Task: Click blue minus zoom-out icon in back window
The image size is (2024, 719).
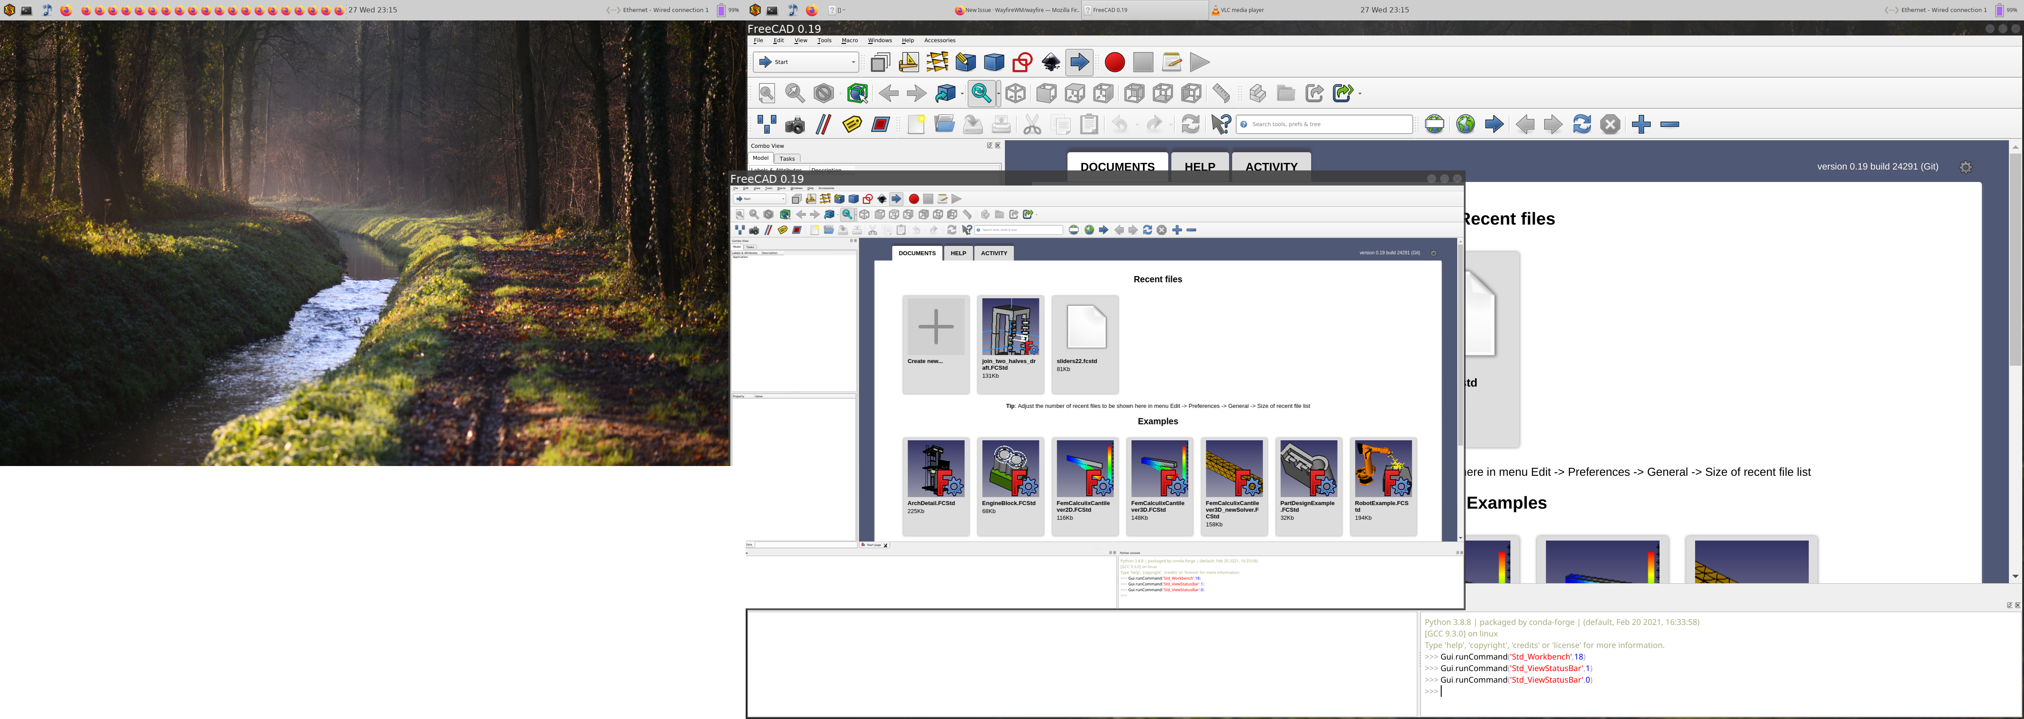Action: click(x=1670, y=124)
